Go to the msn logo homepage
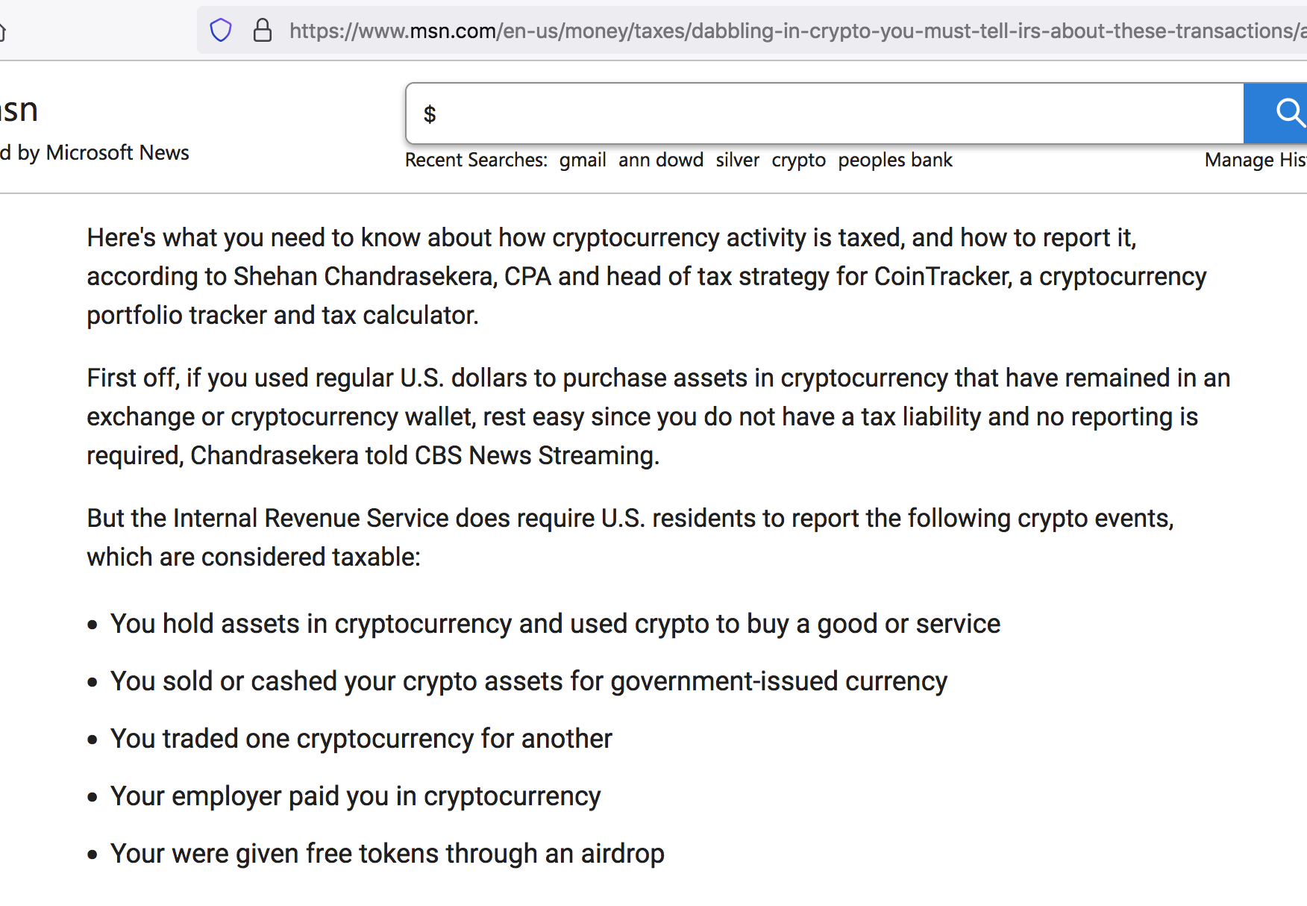Screen dimensions: 1307x906 click(x=19, y=110)
